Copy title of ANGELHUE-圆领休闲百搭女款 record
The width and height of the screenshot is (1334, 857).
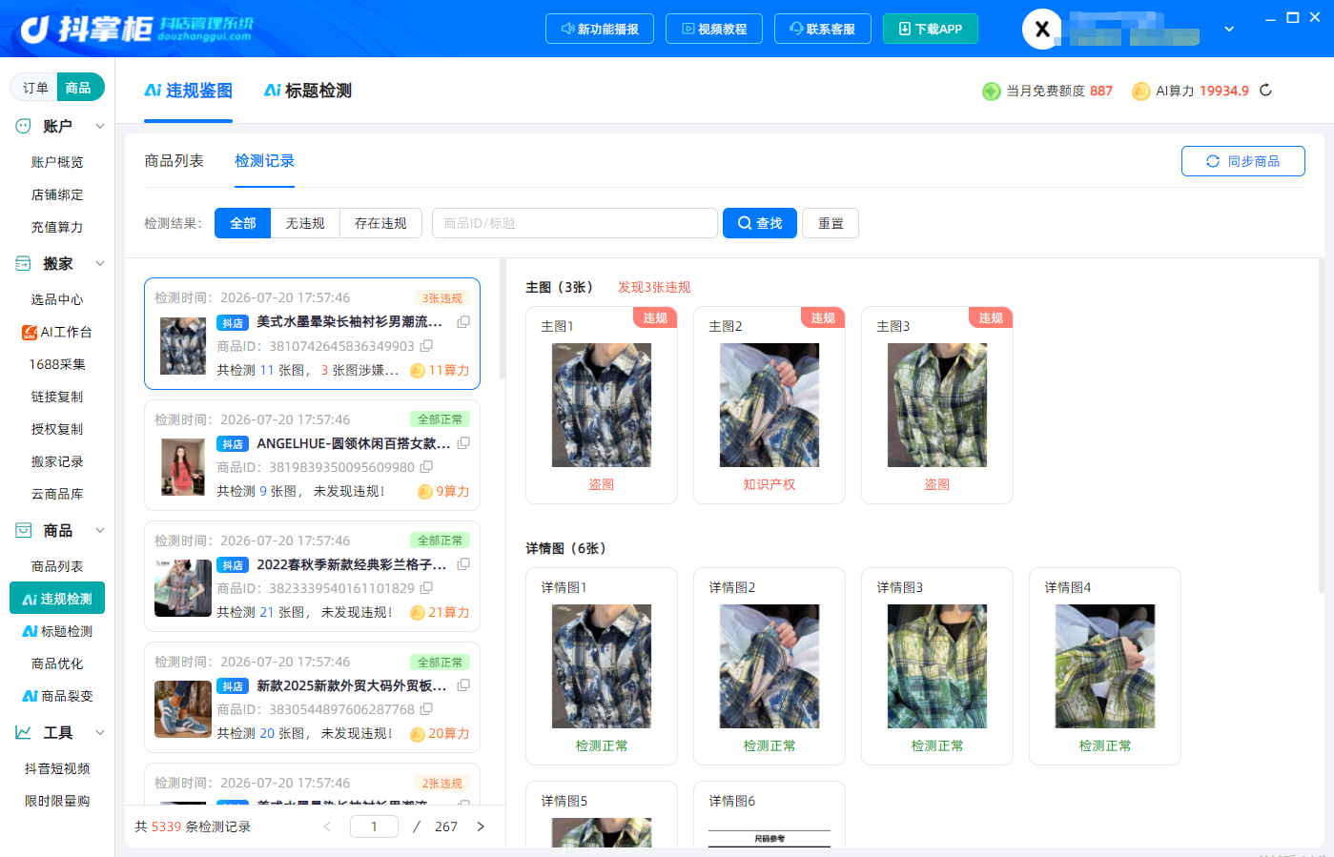pyautogui.click(x=463, y=443)
